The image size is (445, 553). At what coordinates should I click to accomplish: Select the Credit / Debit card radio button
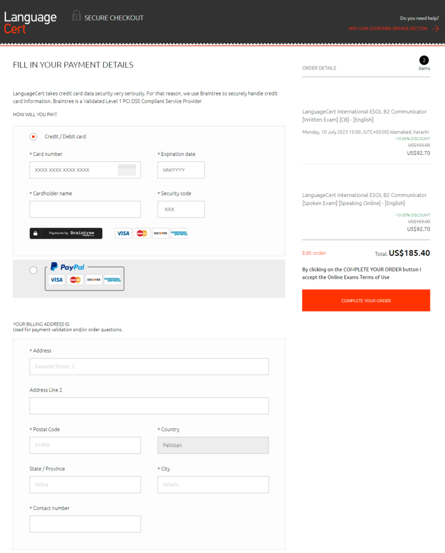tap(33, 137)
